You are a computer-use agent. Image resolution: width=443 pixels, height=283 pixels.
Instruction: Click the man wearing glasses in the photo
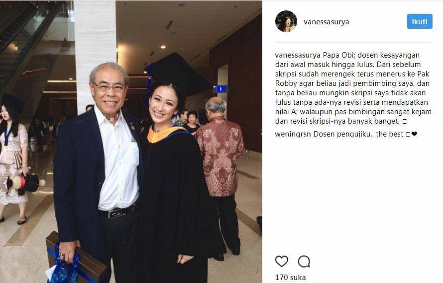(99, 169)
